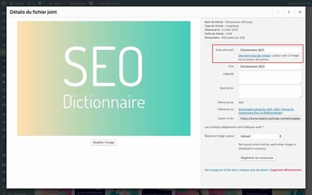Click Régénérer les miniatures button

257,158
